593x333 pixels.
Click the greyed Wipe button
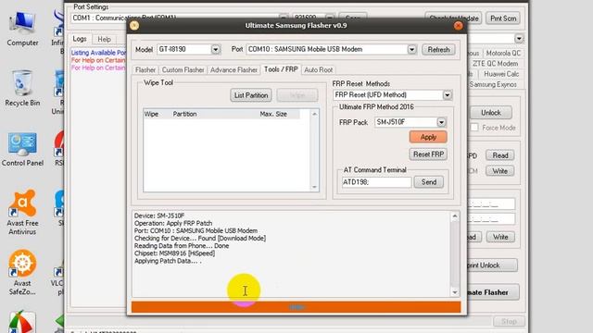[x=296, y=95]
